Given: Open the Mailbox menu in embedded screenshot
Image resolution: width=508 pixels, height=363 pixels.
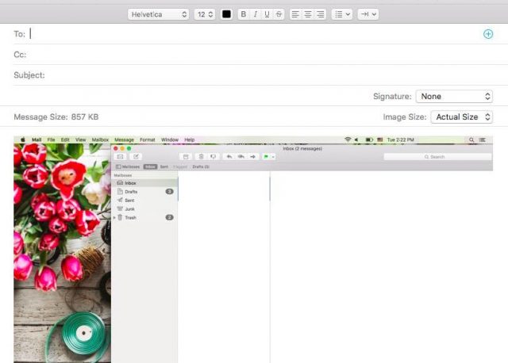Looking at the screenshot, I should click(x=100, y=139).
